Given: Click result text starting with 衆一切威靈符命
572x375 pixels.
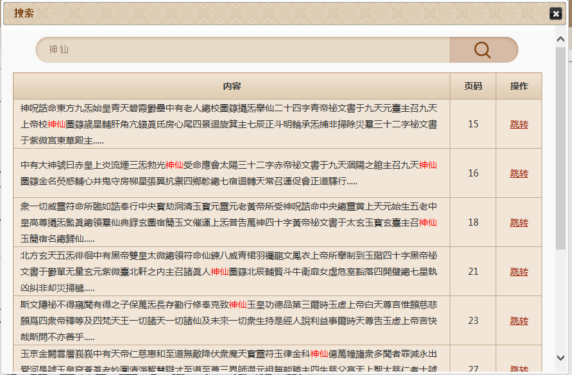Looking at the screenshot, I should click(x=229, y=222).
